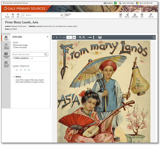Download the document

135,15
